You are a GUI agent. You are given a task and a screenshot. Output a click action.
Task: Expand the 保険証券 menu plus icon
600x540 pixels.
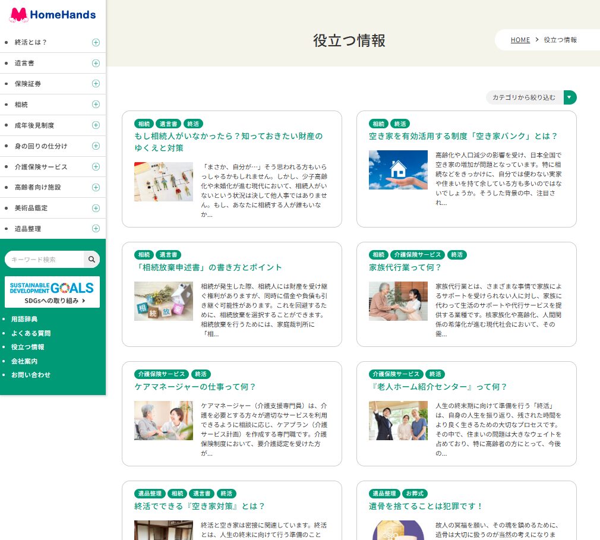pos(96,83)
